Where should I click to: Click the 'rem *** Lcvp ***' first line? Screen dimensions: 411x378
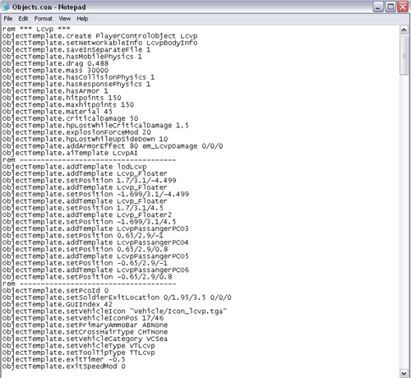point(36,29)
